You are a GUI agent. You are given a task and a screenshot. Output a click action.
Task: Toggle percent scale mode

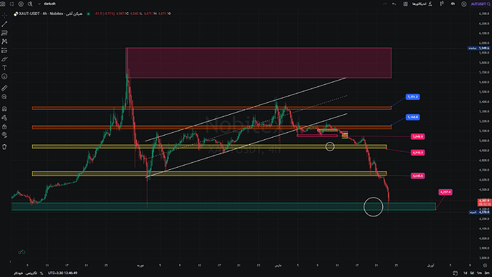(x=41, y=273)
